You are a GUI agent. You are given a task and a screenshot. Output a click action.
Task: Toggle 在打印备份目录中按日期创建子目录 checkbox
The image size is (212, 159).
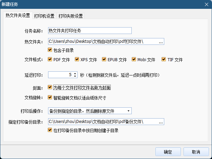pyautogui.click(x=50, y=130)
